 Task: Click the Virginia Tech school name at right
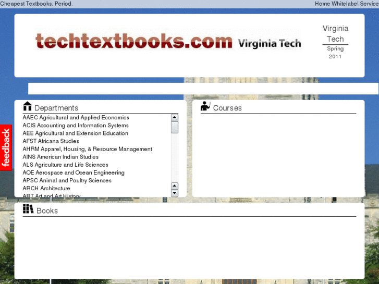tap(336, 33)
